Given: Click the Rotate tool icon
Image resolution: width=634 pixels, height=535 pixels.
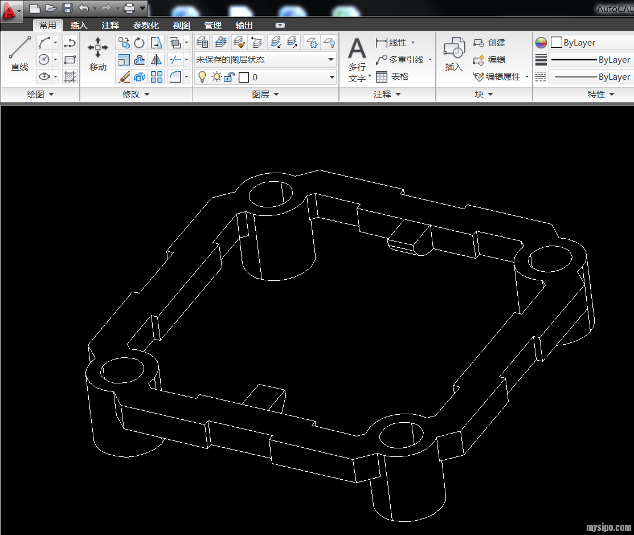Looking at the screenshot, I should pyautogui.click(x=140, y=43).
